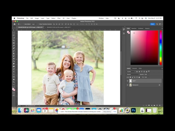
Task: Switch to the U54A0357.CR2 document tab
Action: 59,27
